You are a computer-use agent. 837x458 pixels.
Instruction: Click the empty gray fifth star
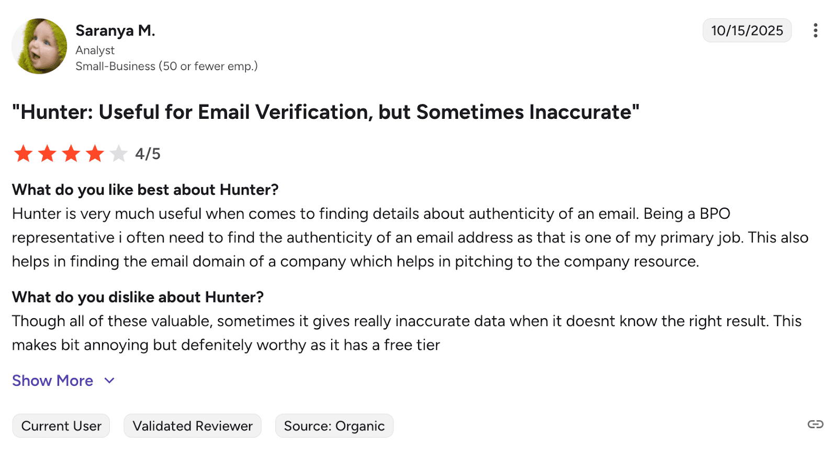(x=119, y=154)
